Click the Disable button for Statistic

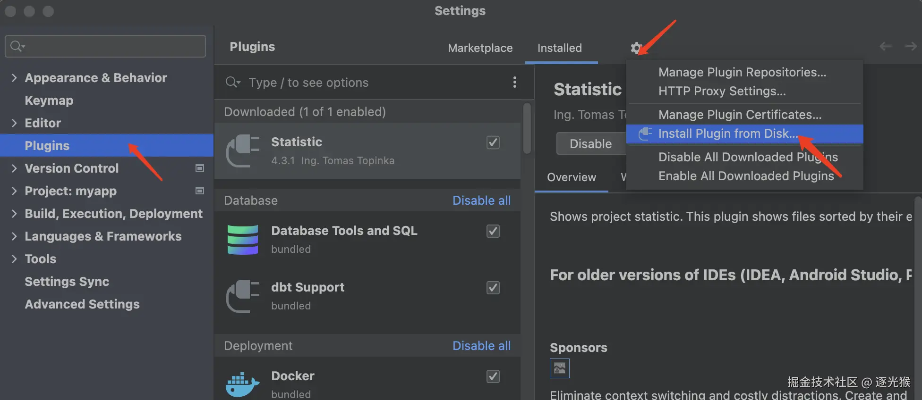pyautogui.click(x=591, y=144)
